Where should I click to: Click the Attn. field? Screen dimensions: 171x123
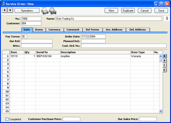37,46
